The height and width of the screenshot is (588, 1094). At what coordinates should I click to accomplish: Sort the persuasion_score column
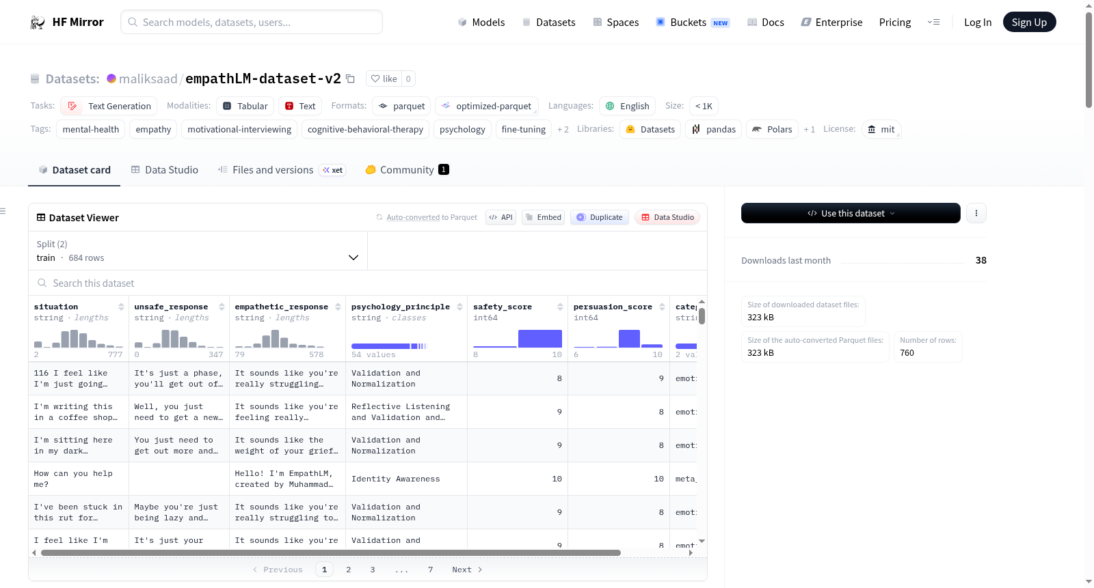[662, 307]
